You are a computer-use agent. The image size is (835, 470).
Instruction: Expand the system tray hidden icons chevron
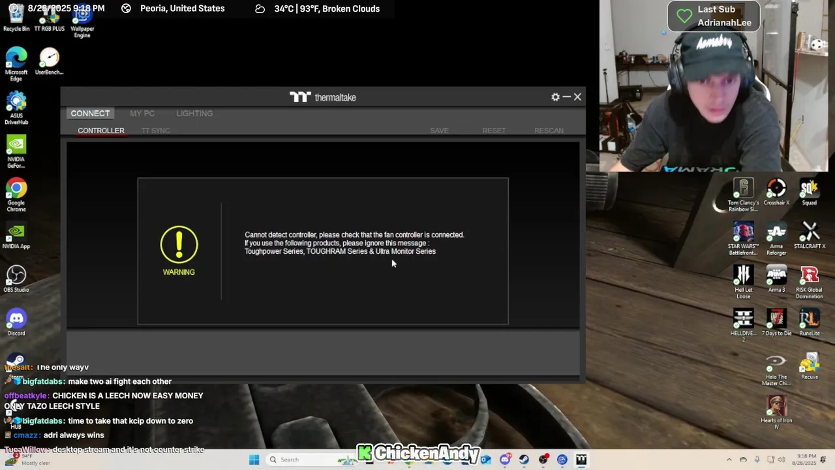(729, 460)
